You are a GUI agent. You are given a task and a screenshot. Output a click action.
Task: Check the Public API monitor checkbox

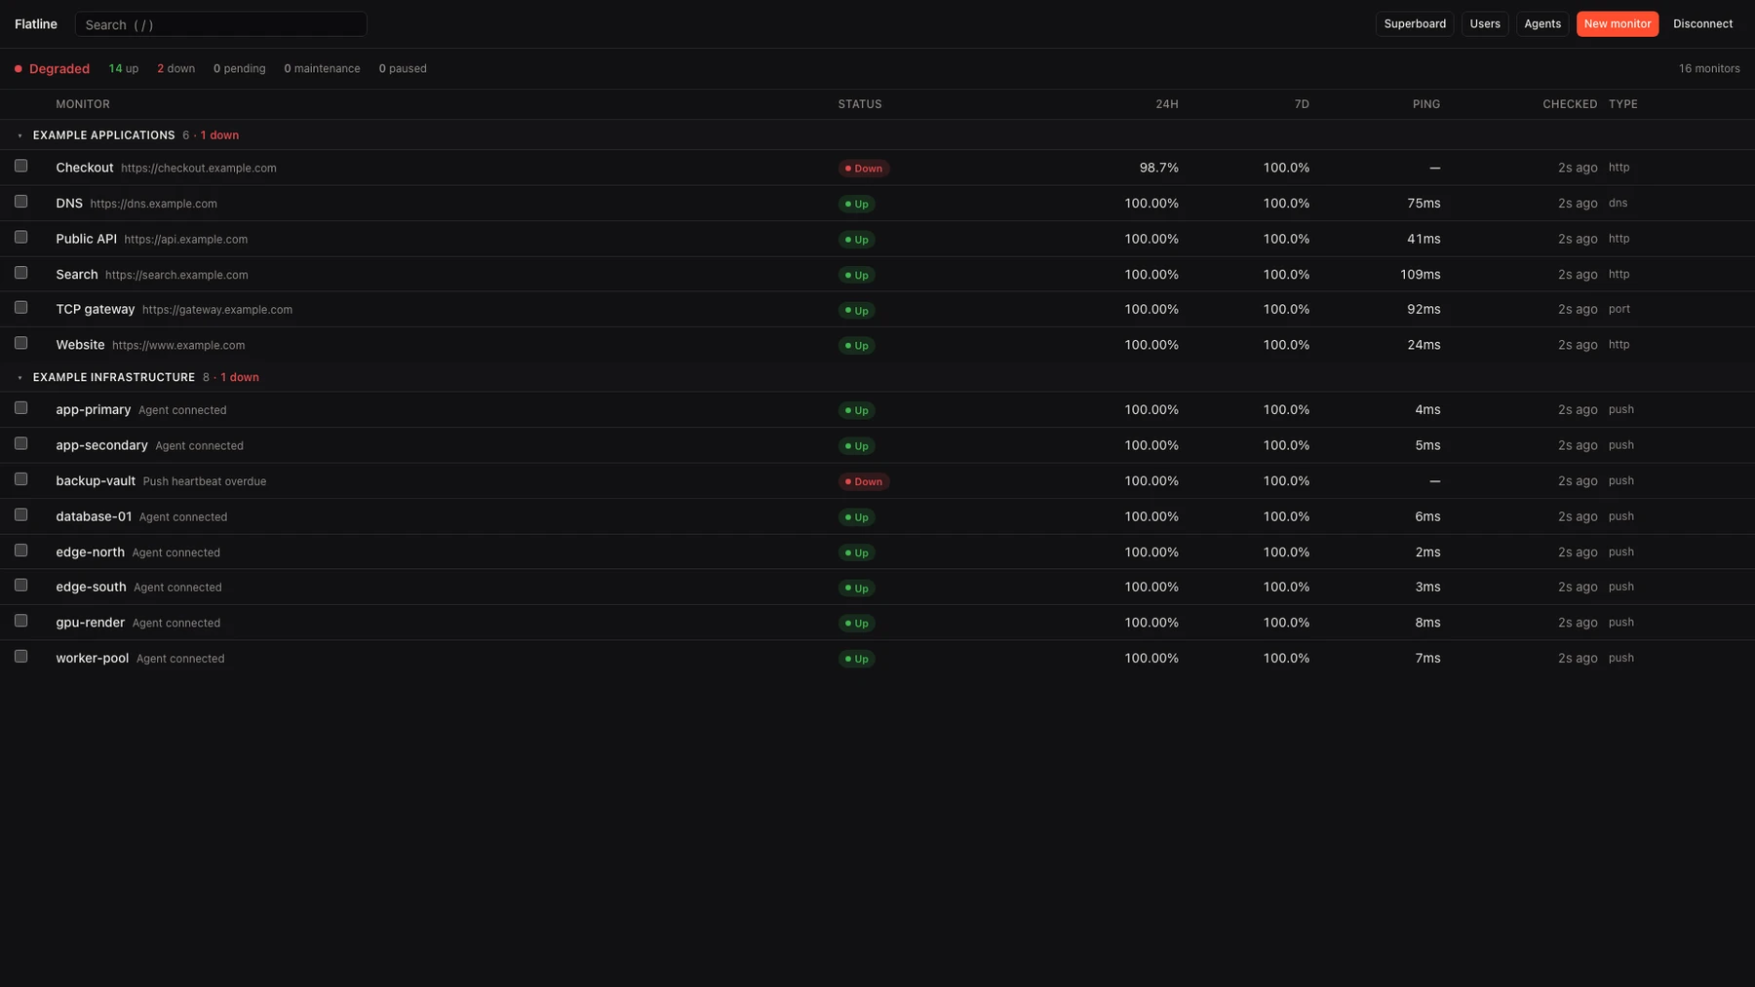[x=20, y=237]
